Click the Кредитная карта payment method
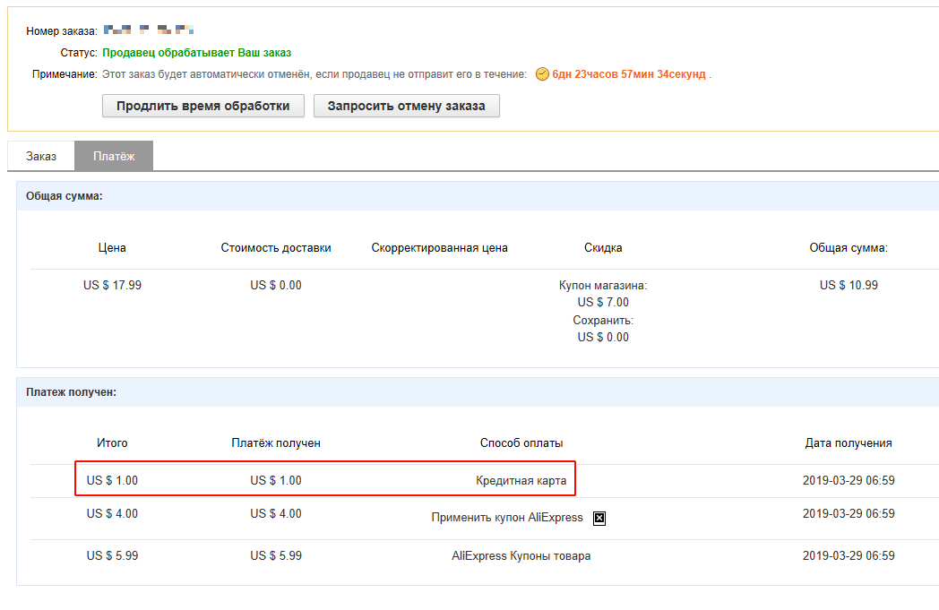This screenshot has height=610, width=939. 521,481
